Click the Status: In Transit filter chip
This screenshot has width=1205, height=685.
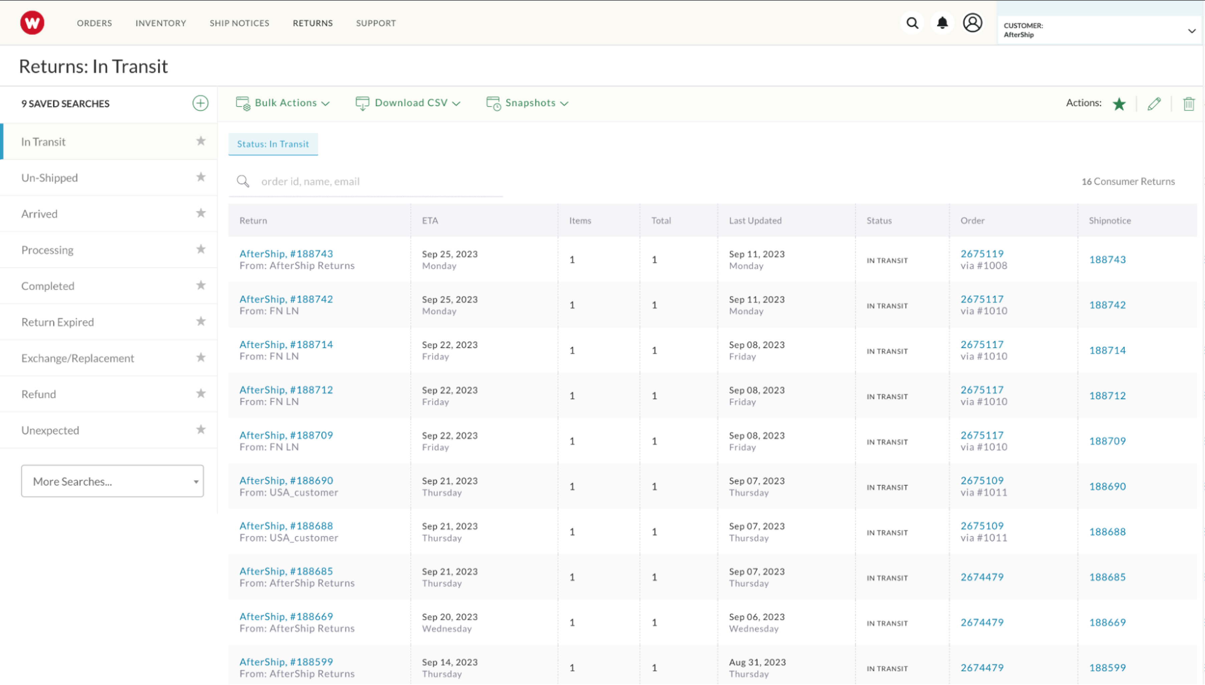(273, 144)
